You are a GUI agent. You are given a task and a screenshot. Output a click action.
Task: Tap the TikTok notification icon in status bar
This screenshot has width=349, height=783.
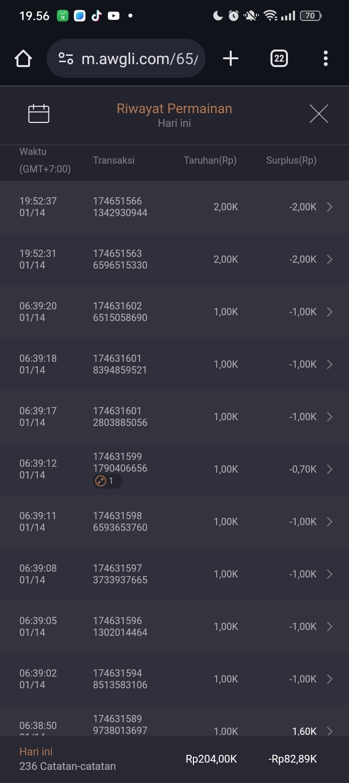[96, 16]
